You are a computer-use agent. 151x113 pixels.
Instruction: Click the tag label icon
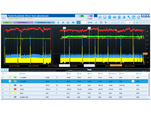(106, 22)
